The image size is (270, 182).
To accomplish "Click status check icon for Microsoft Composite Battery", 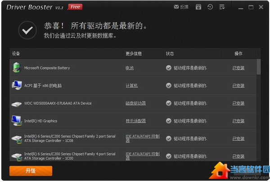I will tap(169, 68).
